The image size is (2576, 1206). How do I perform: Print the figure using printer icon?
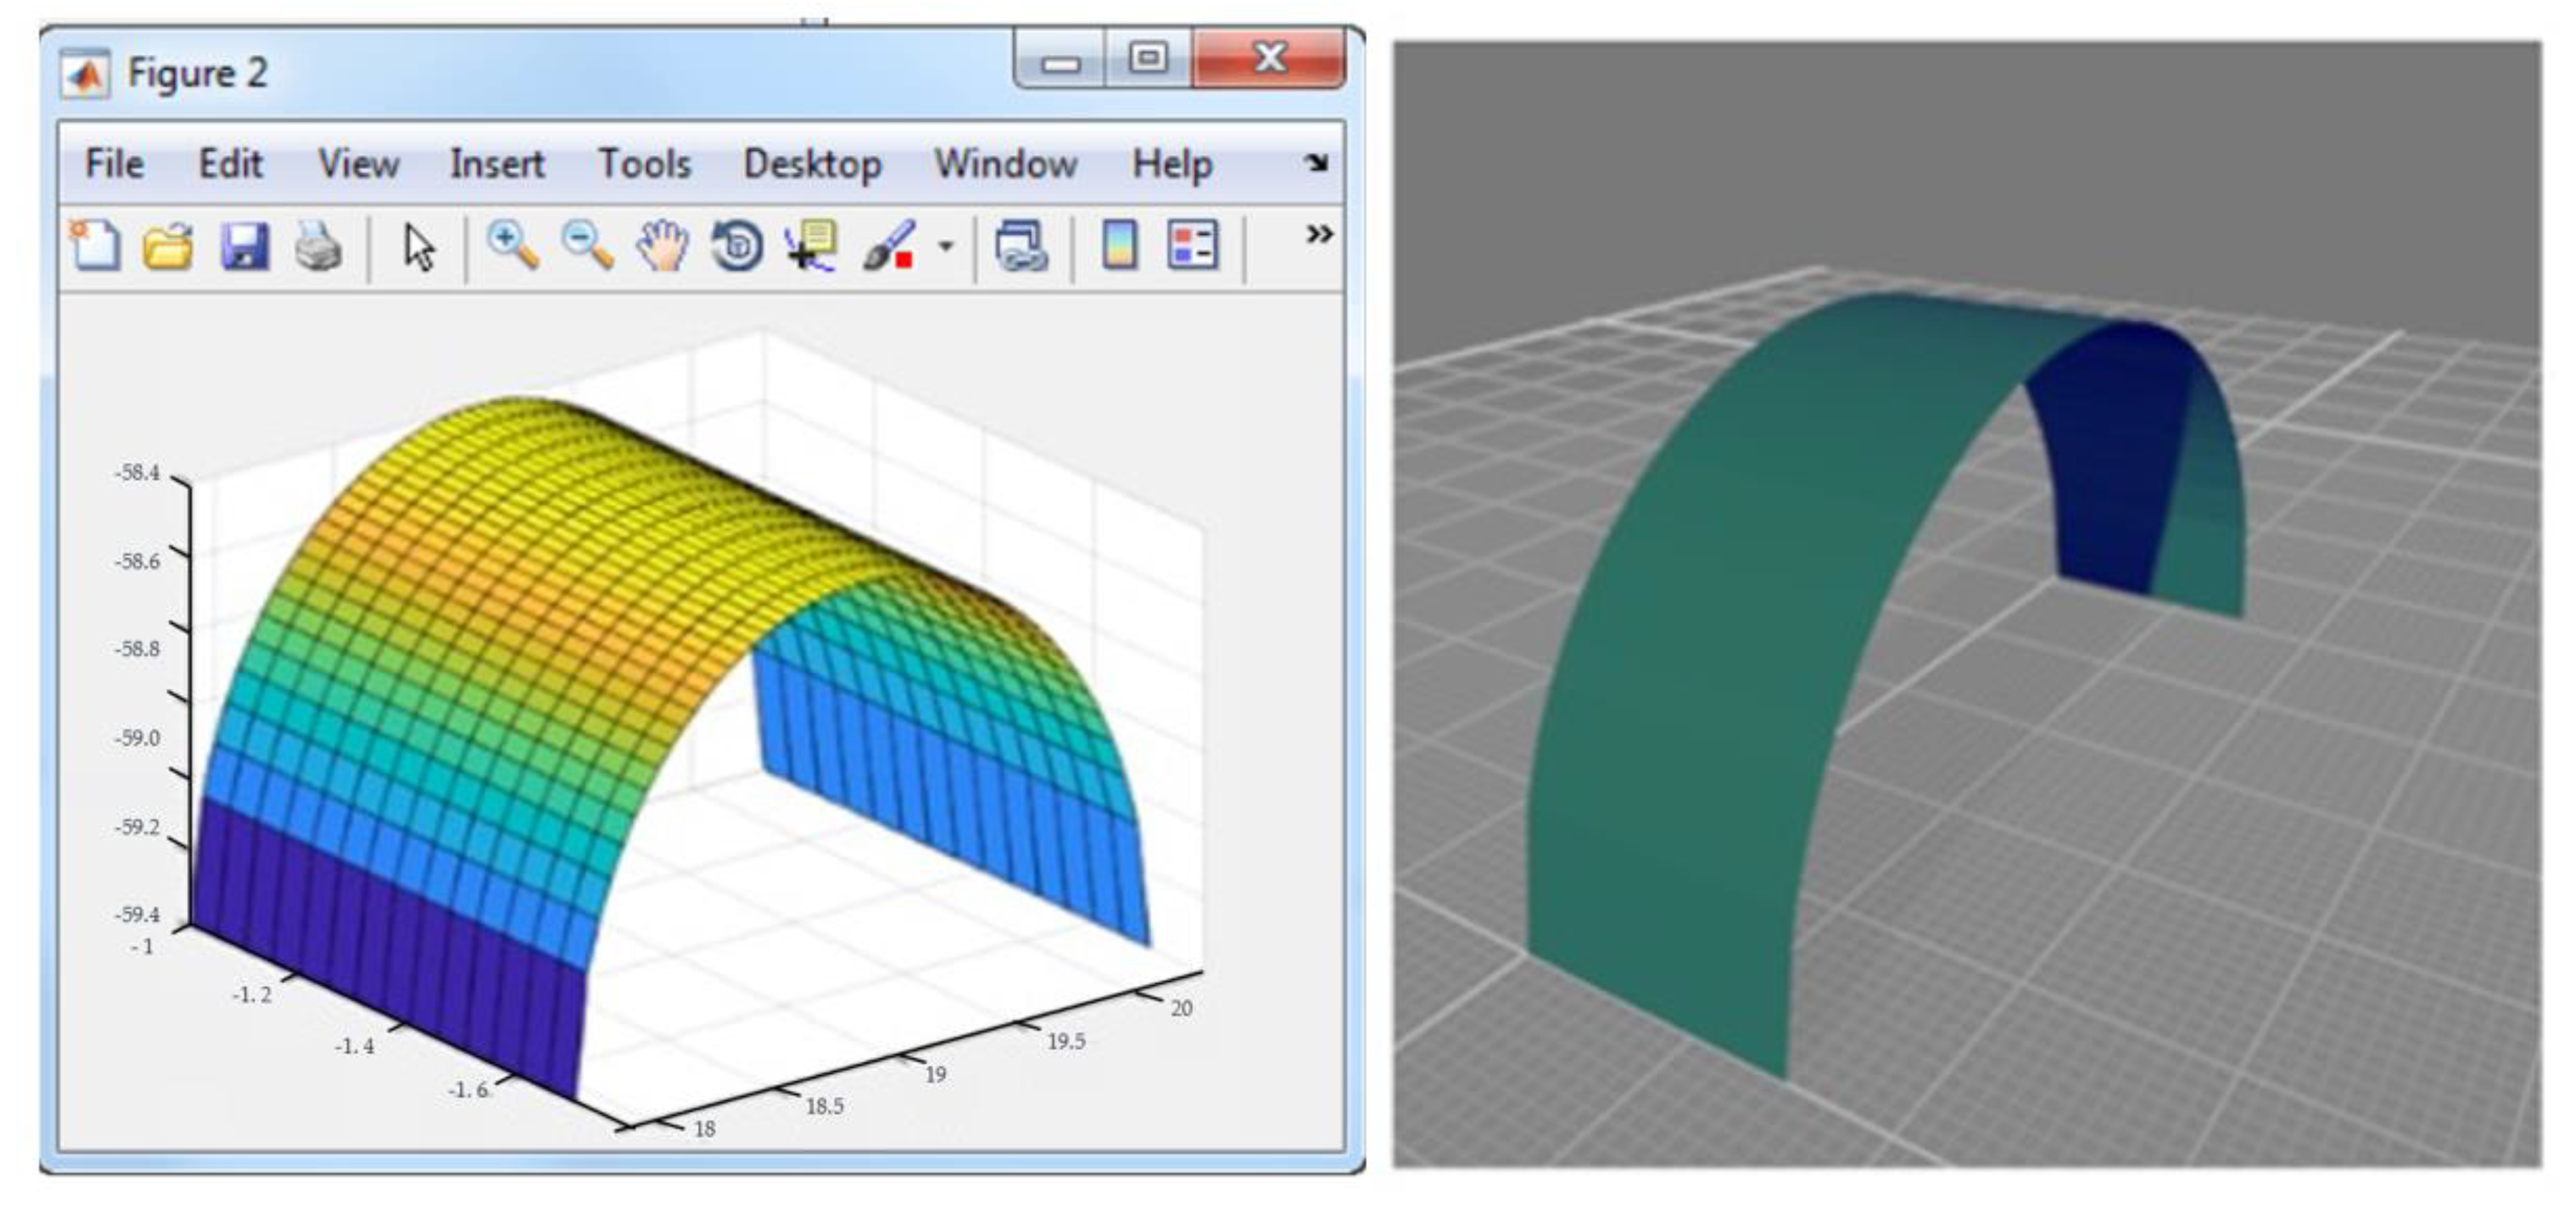[x=319, y=246]
